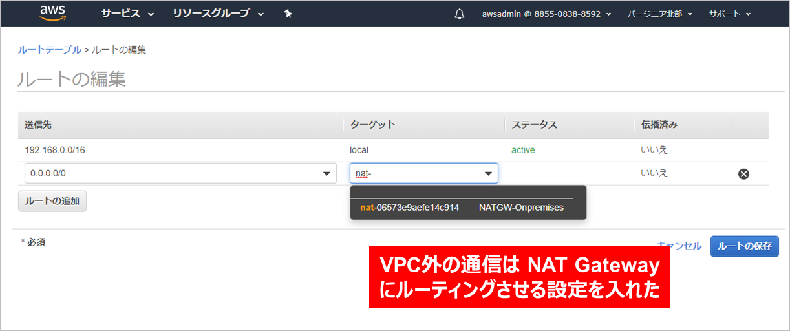Expand the awsadmin account dropdown
Screen dimensions: 790x331
tap(546, 14)
